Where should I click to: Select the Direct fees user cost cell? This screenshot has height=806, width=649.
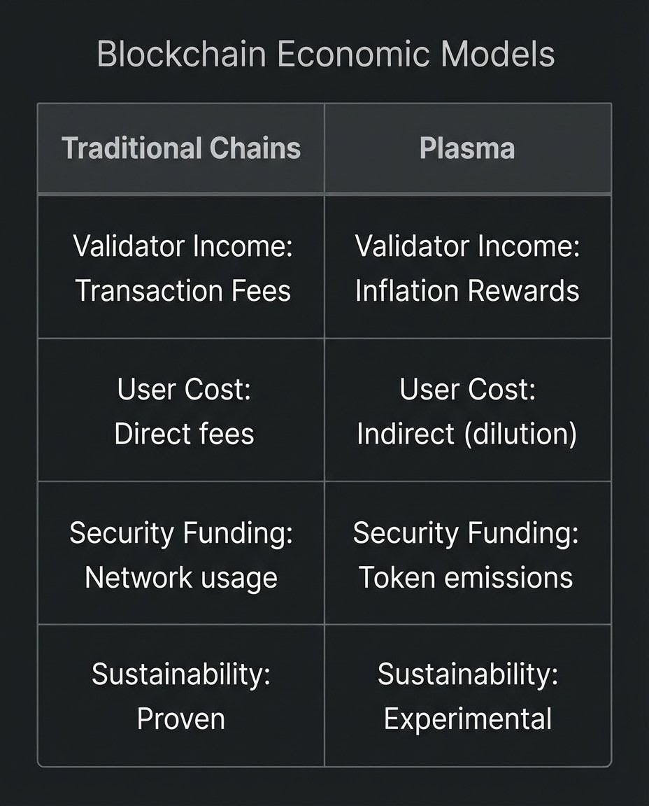[x=181, y=410]
